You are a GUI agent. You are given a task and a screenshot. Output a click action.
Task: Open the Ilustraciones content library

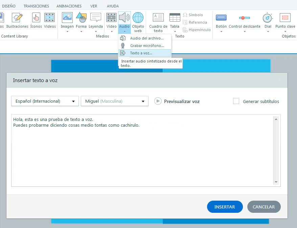click(x=17, y=21)
